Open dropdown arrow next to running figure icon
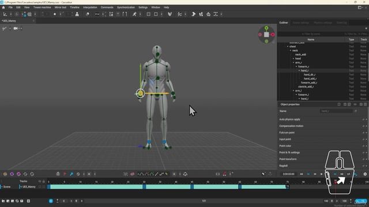 click(x=140, y=14)
